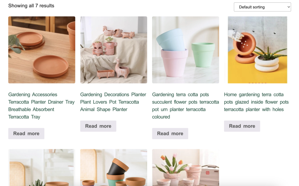Click Read more under coloured terracotta pots

coord(170,133)
